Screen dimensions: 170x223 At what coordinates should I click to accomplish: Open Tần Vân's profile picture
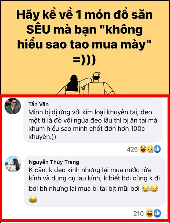13,106
